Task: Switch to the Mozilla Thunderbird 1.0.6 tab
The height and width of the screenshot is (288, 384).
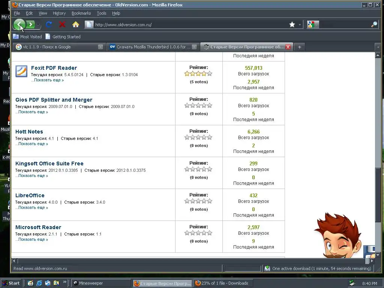Action: coord(153,47)
